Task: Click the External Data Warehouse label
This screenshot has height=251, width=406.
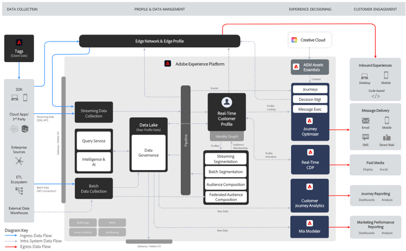Action: click(19, 211)
